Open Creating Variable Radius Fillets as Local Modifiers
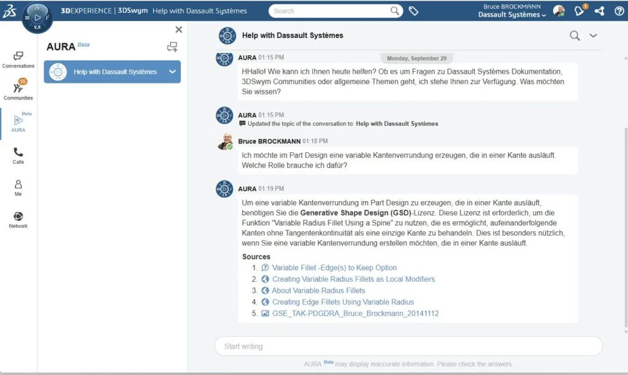This screenshot has height=375, width=628. pyautogui.click(x=354, y=279)
